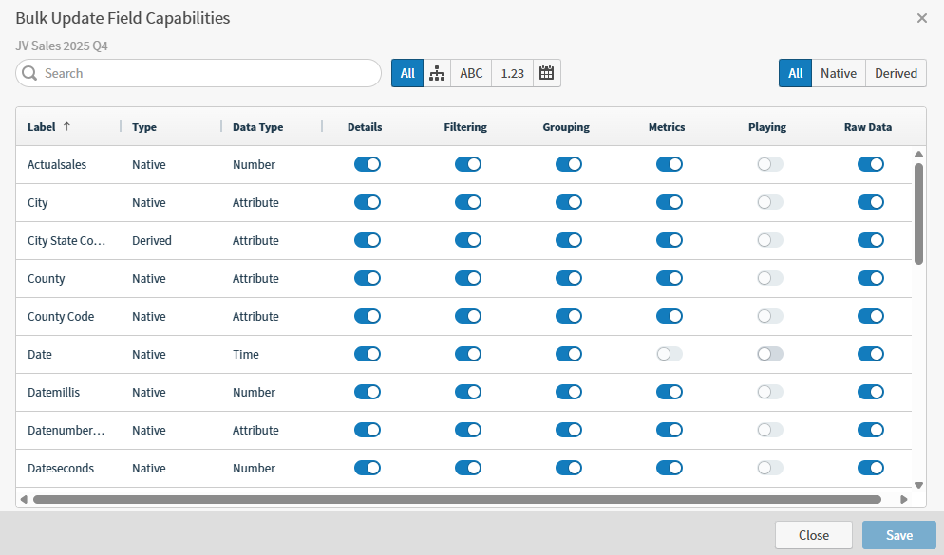The image size is (944, 555).
Task: Click the search magnifier icon
Action: tap(29, 73)
